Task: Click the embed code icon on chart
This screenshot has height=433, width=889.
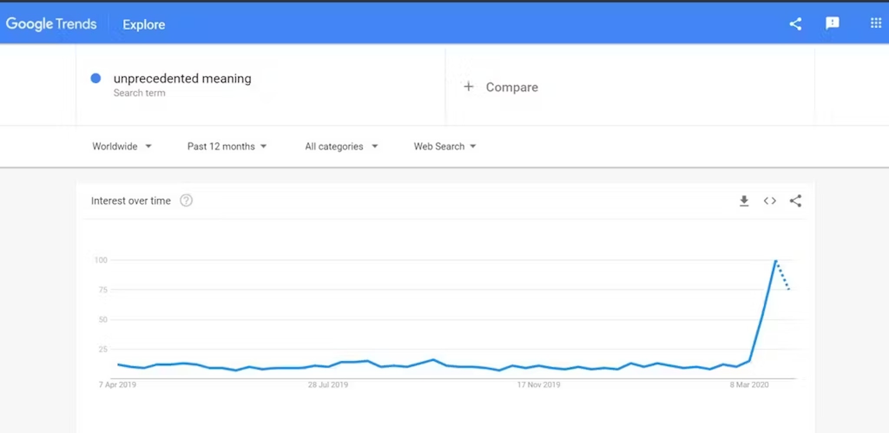Action: [x=770, y=201]
